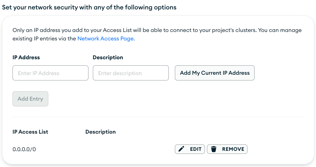Click the Description column header in list
316x167 pixels.
tap(101, 132)
